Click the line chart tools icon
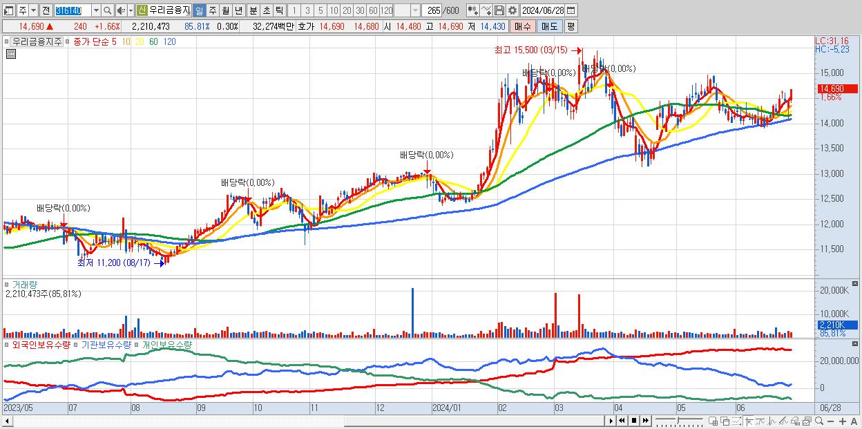This screenshot has height=429, width=862. [x=487, y=10]
